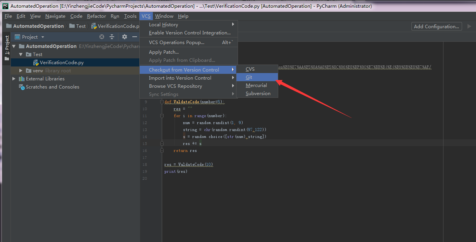
Task: Fold the ValdateCode function at line 9
Action: [x=162, y=102]
